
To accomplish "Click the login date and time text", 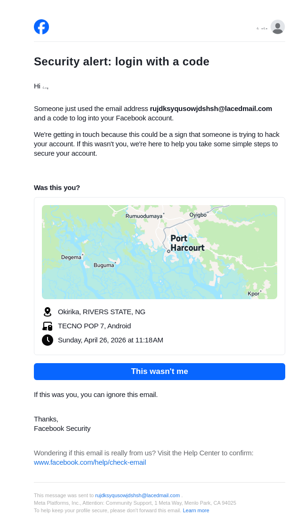I will point(111,340).
